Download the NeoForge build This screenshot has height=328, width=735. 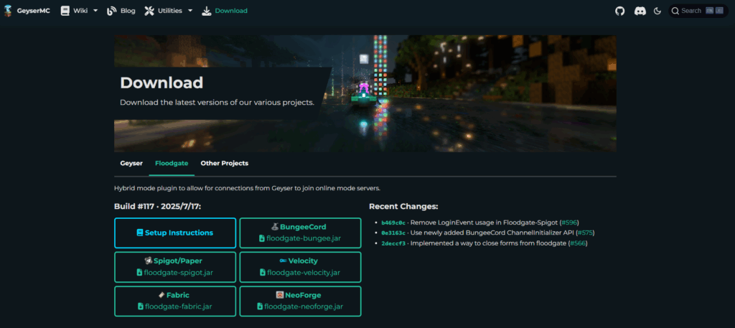pos(300,301)
